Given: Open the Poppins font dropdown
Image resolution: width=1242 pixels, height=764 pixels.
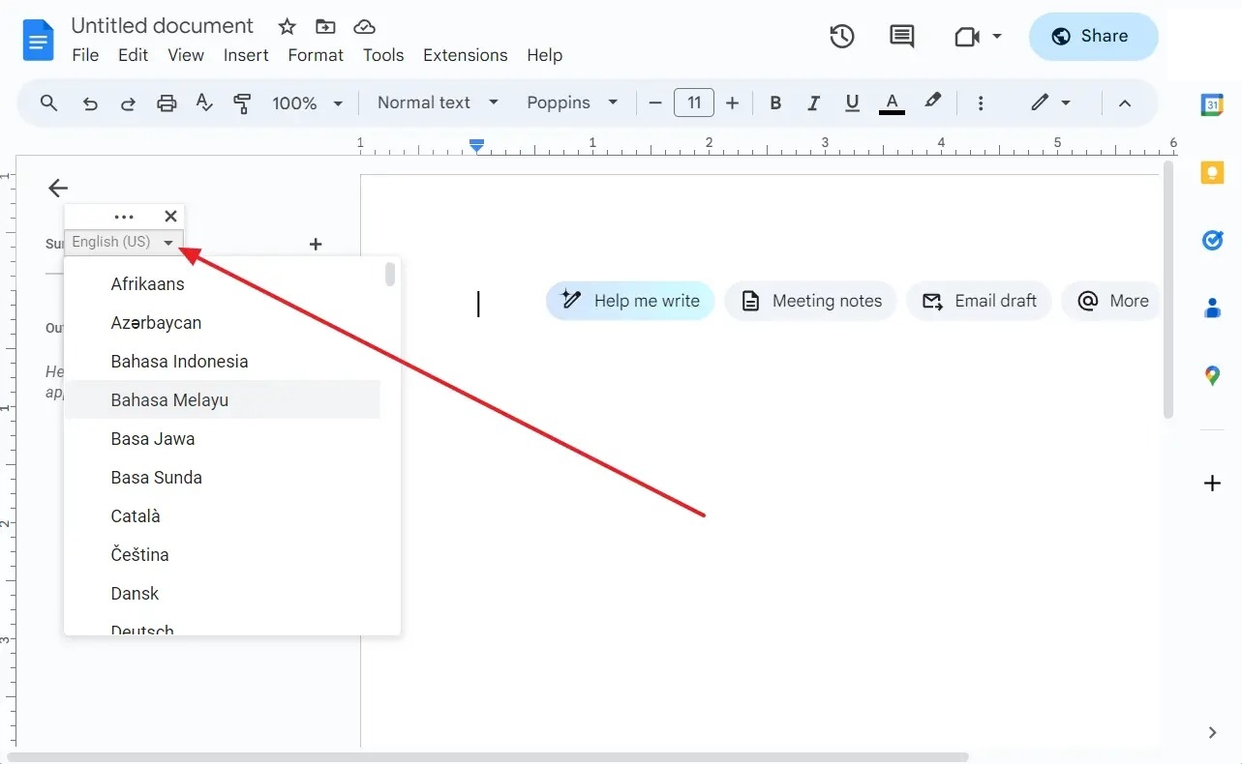Looking at the screenshot, I should (572, 103).
